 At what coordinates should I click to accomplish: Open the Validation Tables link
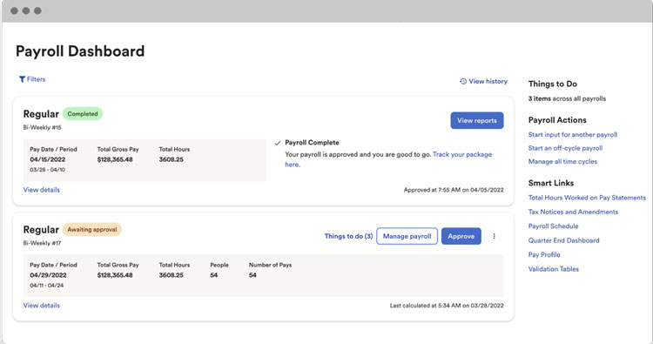click(x=554, y=268)
